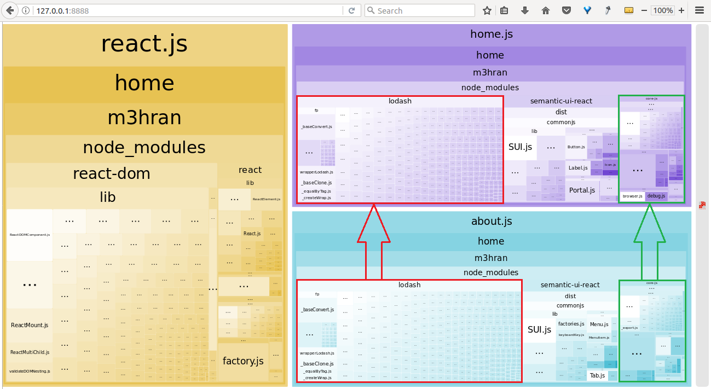The height and width of the screenshot is (389, 711).
Task: Select the Tab.js cell
Action: tap(597, 375)
